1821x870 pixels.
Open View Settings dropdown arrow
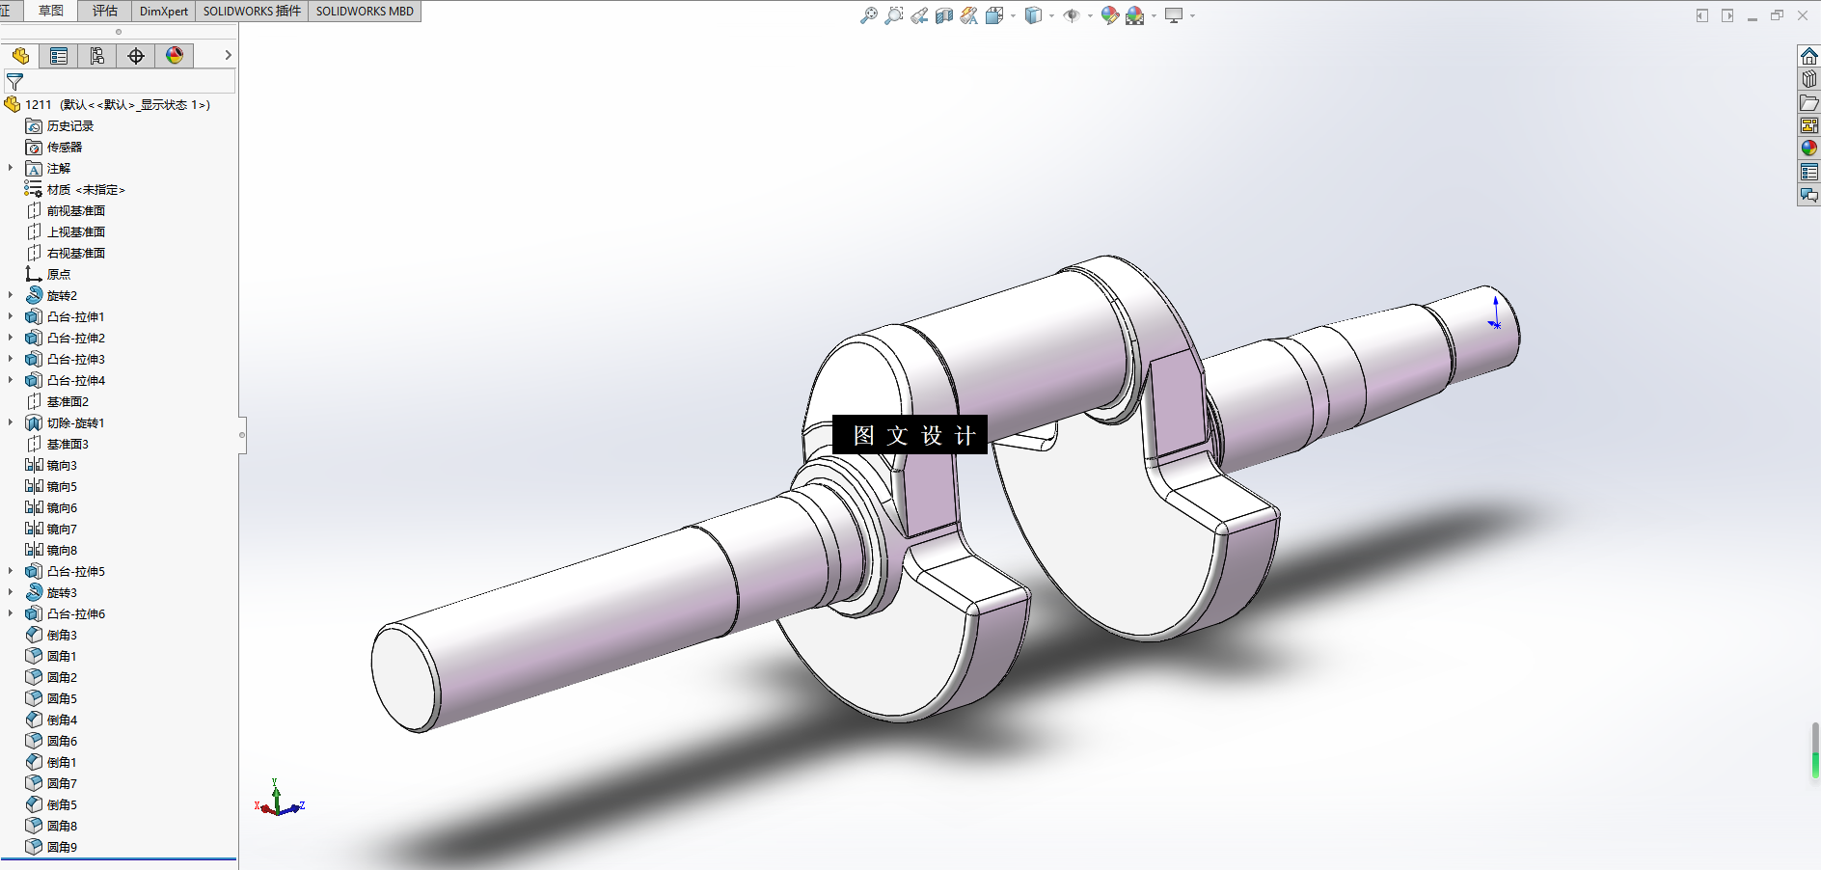tap(1192, 15)
